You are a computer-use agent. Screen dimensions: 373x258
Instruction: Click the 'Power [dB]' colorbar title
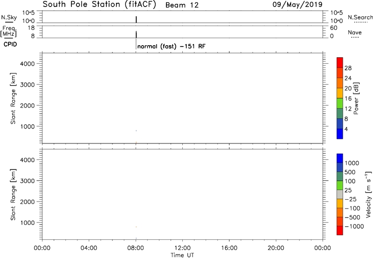click(x=356, y=98)
